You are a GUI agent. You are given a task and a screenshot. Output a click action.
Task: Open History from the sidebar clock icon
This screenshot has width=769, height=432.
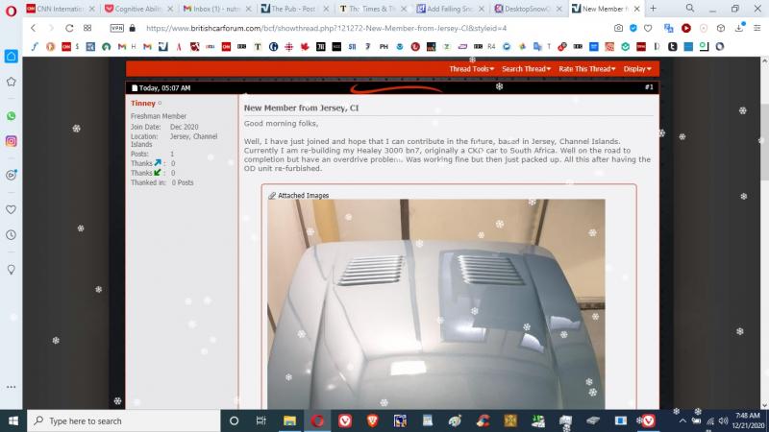[x=11, y=234]
